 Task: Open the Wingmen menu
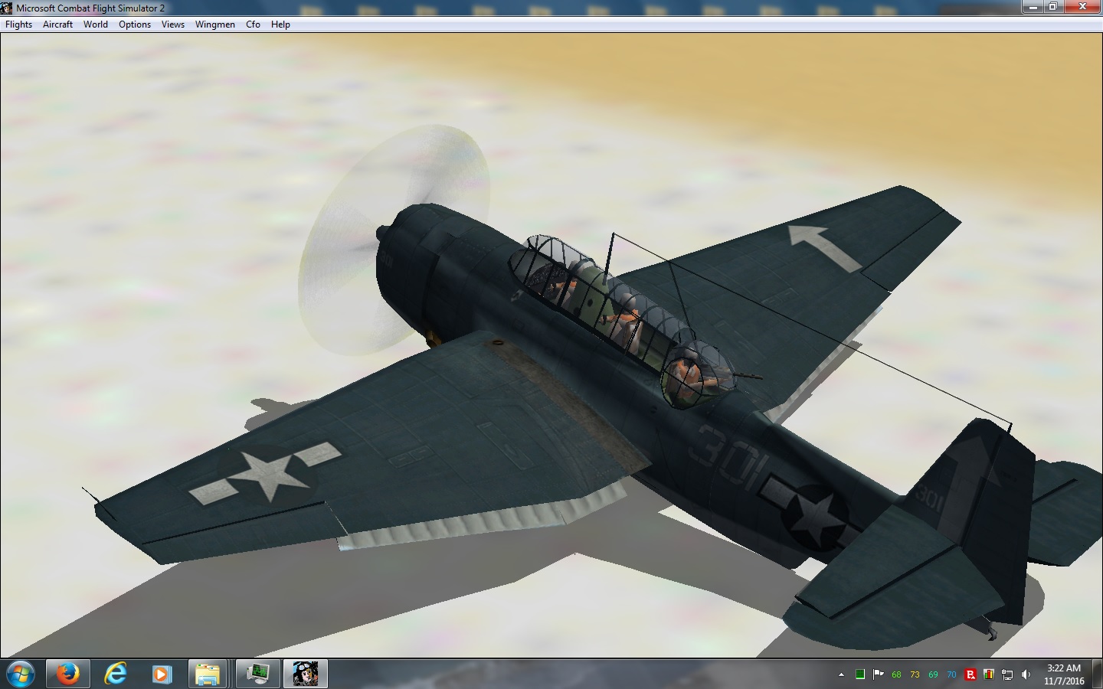(215, 24)
